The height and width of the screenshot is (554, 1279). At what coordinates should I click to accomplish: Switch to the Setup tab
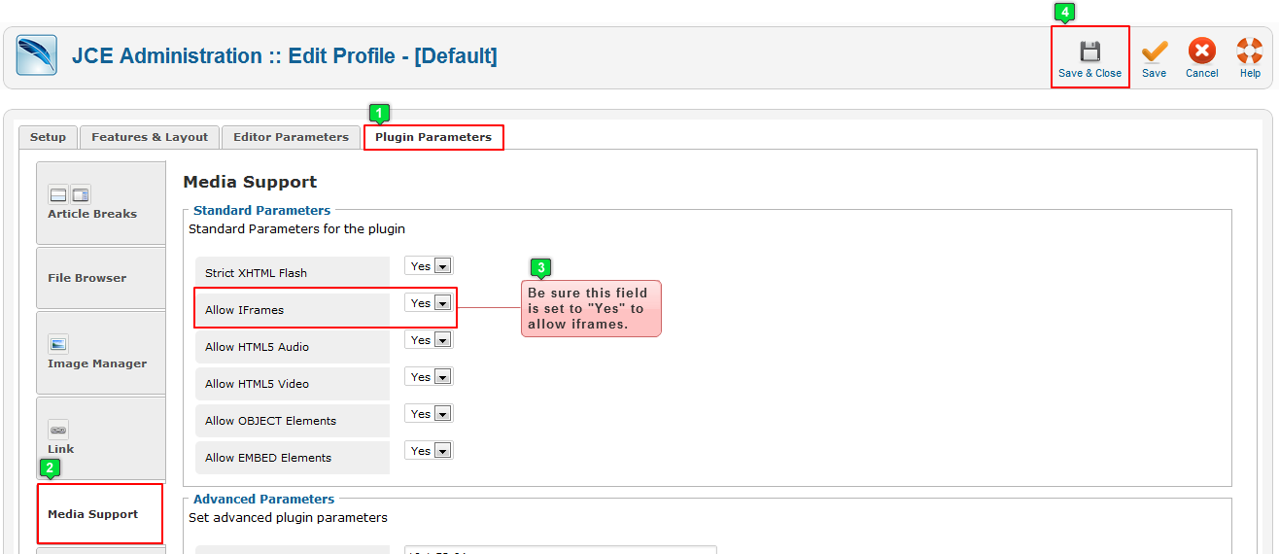(x=48, y=137)
